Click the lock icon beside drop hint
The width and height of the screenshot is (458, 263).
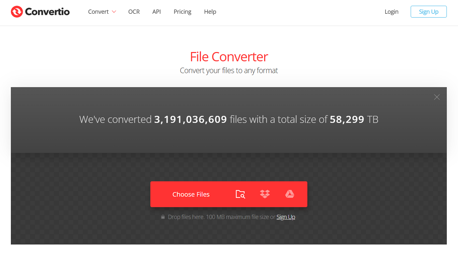point(163,217)
